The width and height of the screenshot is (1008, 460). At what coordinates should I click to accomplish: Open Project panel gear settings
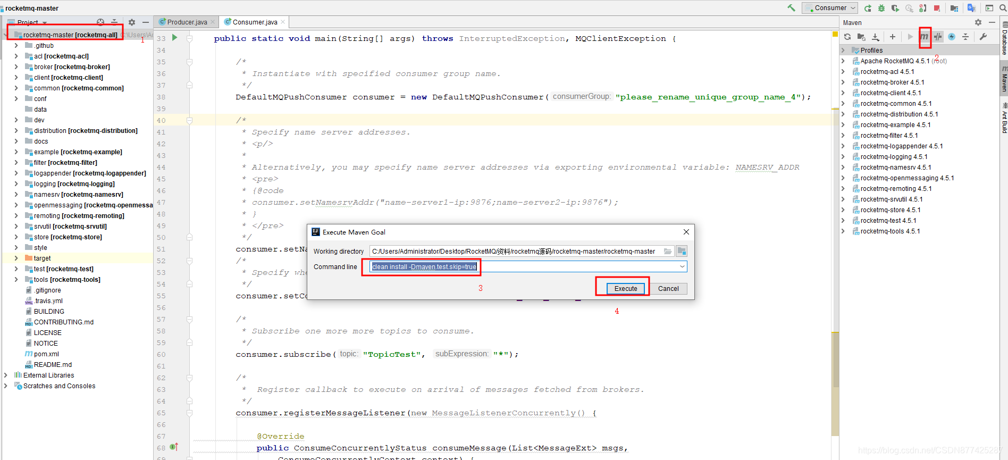pyautogui.click(x=132, y=22)
